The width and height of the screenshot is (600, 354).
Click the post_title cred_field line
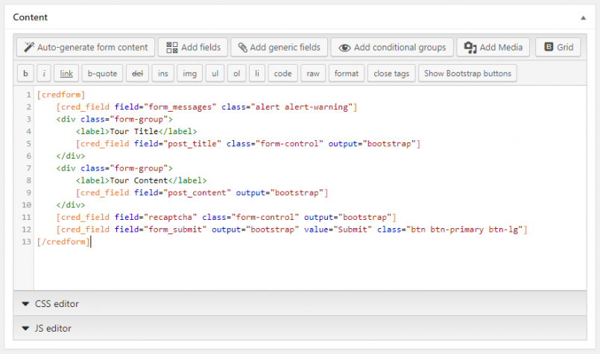[248, 144]
